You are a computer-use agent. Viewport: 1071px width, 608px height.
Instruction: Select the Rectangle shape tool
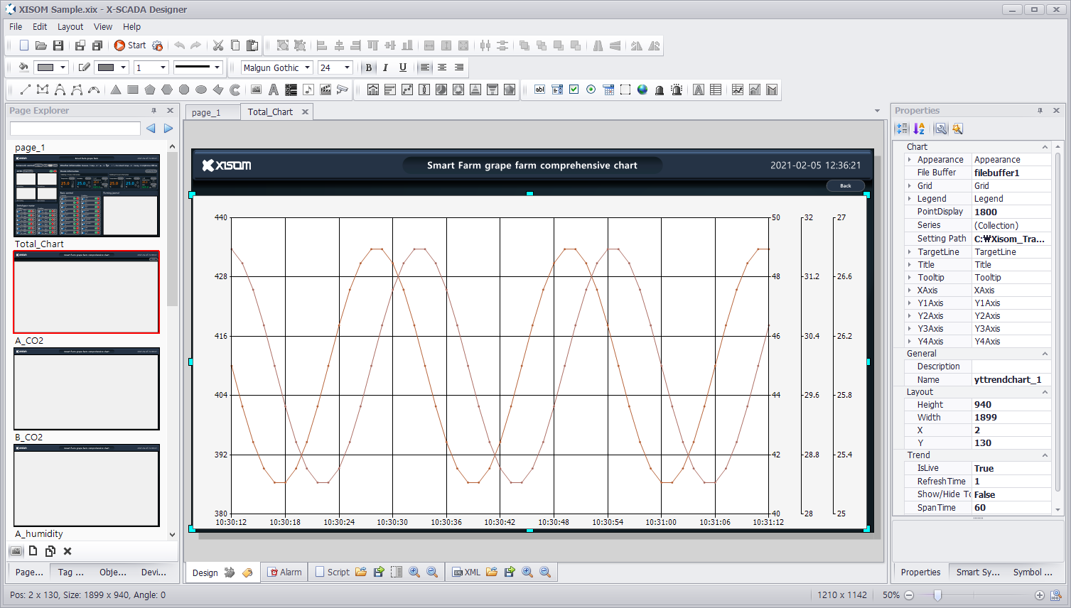(133, 89)
